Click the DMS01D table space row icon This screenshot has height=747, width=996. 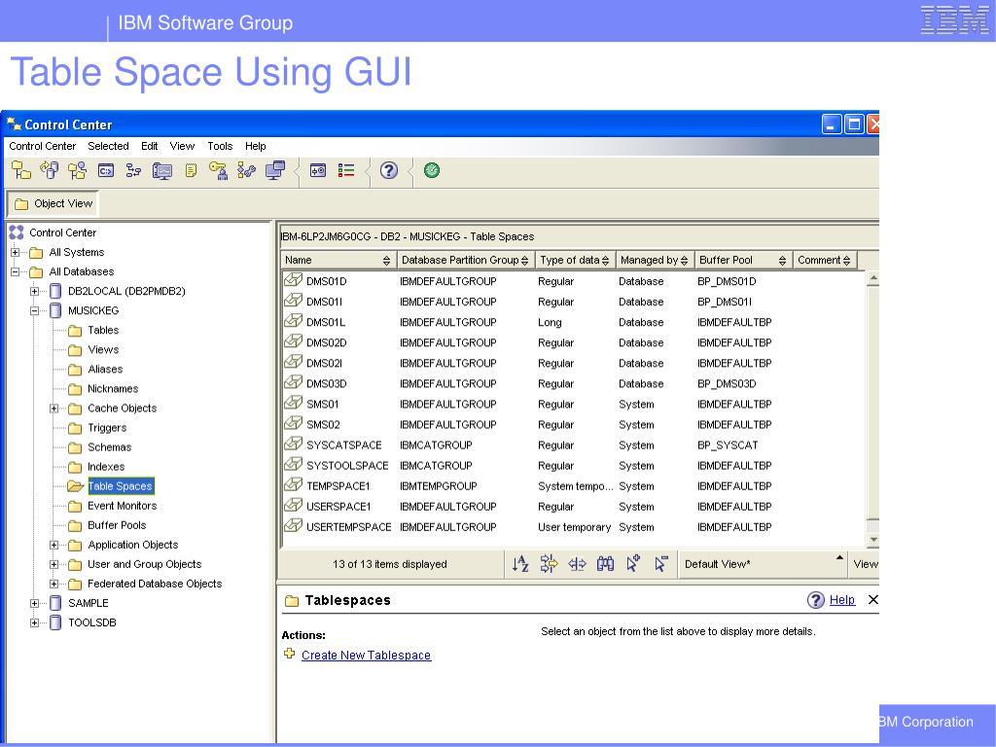tap(293, 279)
